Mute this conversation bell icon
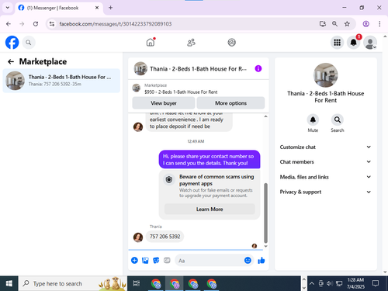This screenshot has width=388, height=291. point(313,120)
